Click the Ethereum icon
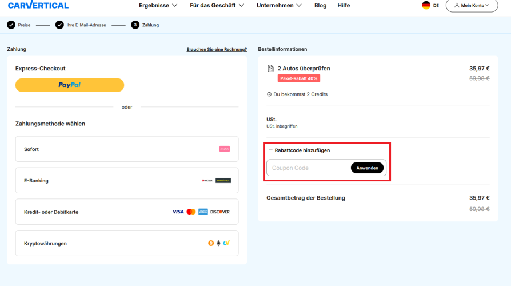511x286 pixels. pyautogui.click(x=219, y=243)
